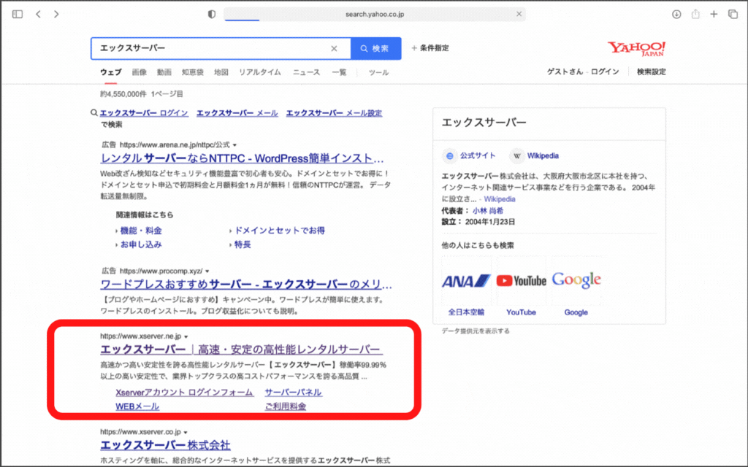This screenshot has width=748, height=467.
Task: Expand arrow beside procomp.xyz ad URL
Action: point(207,271)
